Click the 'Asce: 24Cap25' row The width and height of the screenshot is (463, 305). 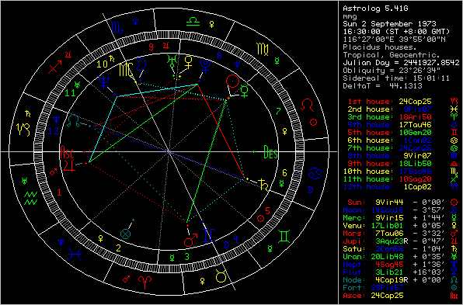pos(400,296)
